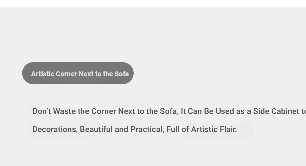The image size is (306, 166).
Task: Click the Don't Waste the Corner text line
Action: tap(169, 111)
